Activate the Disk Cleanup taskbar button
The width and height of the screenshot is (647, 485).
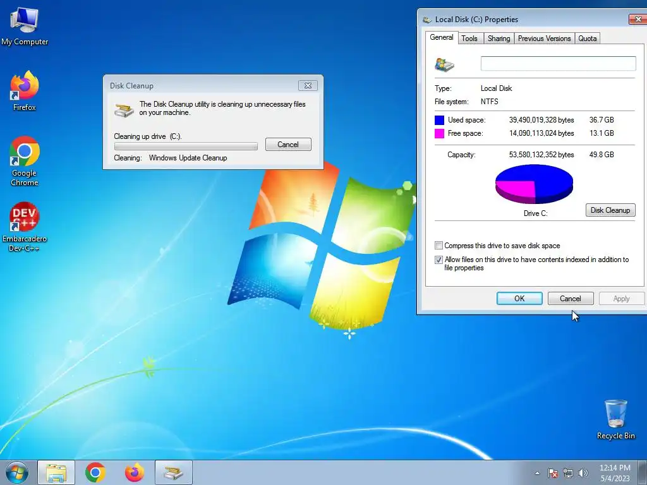(x=174, y=472)
